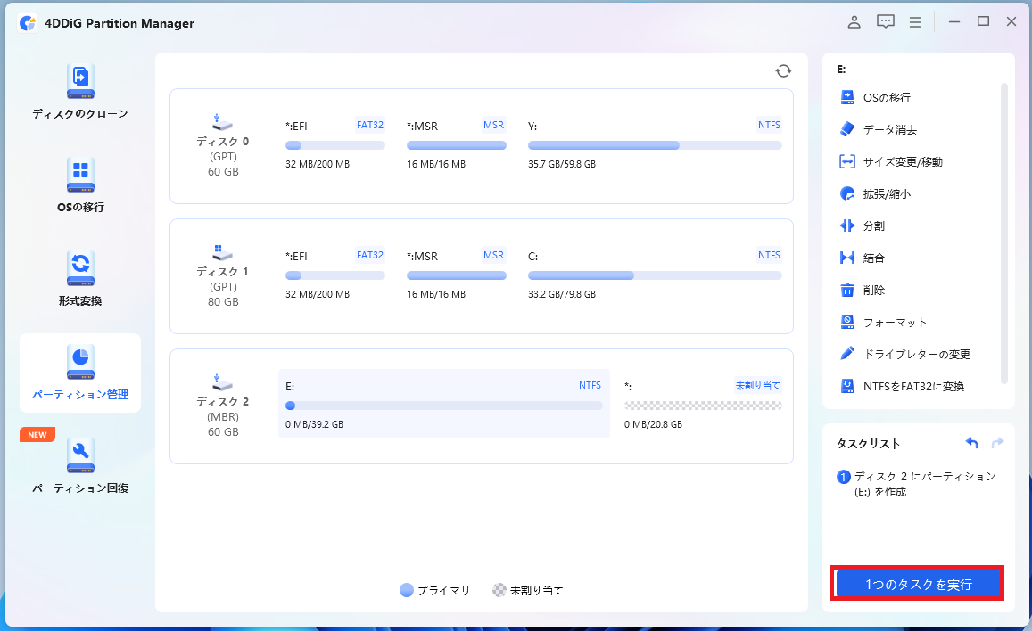This screenshot has width=1032, height=631.
Task: Click the Y: usage bar 35.7 GB/59.8 GB
Action: (x=655, y=145)
